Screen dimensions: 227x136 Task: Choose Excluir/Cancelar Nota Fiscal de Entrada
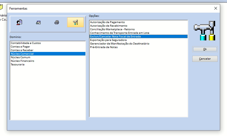139,36
